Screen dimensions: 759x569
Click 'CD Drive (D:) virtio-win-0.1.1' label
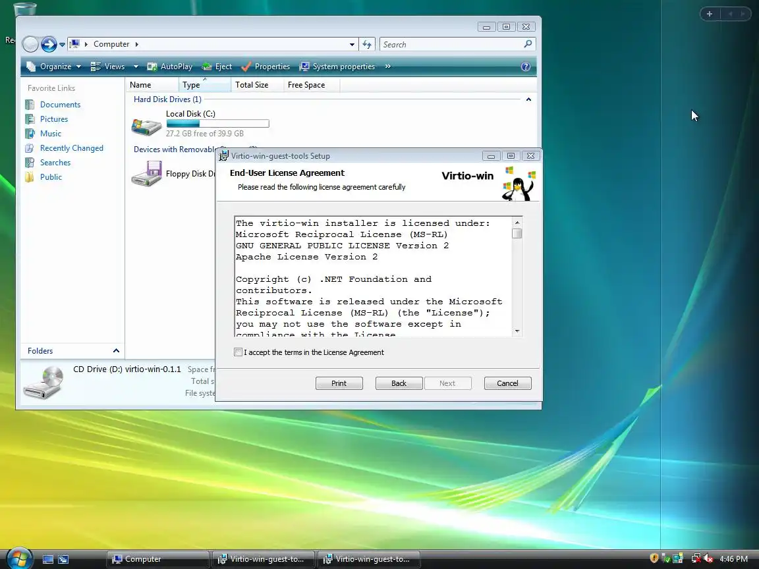pyautogui.click(x=126, y=369)
